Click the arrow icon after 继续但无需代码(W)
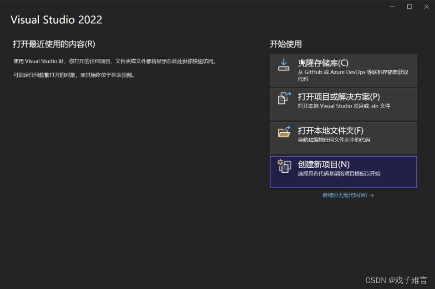The image size is (435, 289). [x=371, y=195]
